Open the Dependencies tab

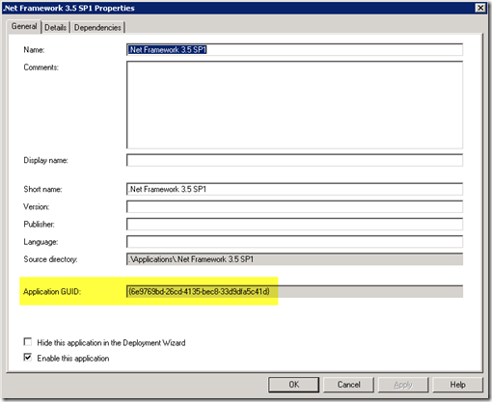97,28
